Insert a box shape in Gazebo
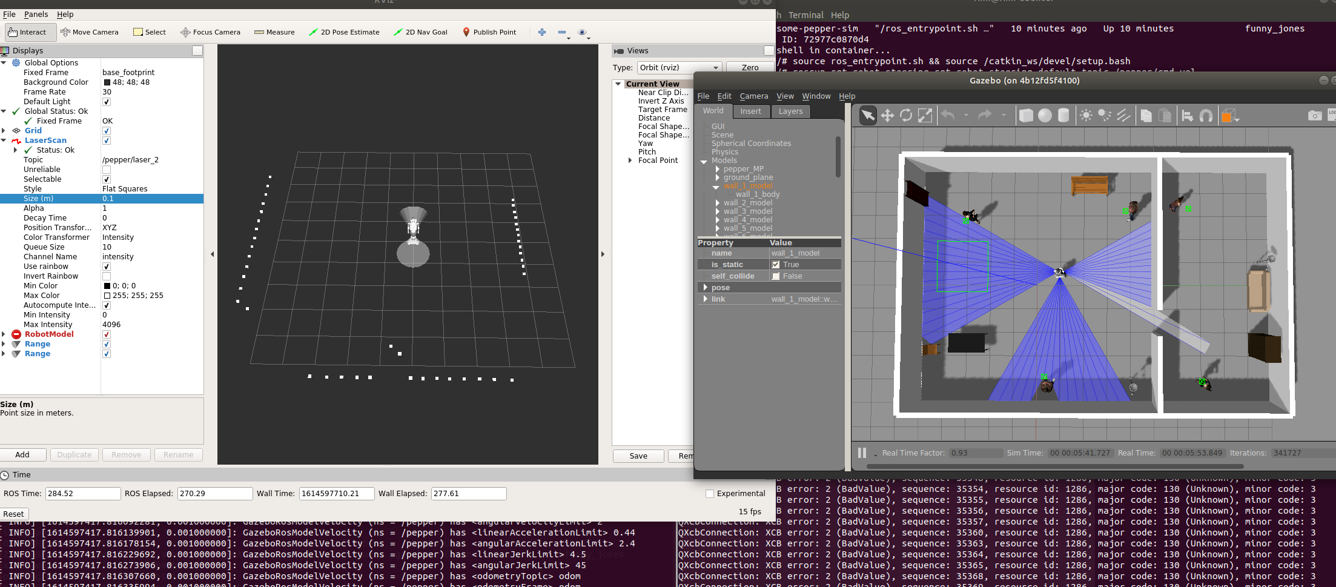 point(1026,115)
